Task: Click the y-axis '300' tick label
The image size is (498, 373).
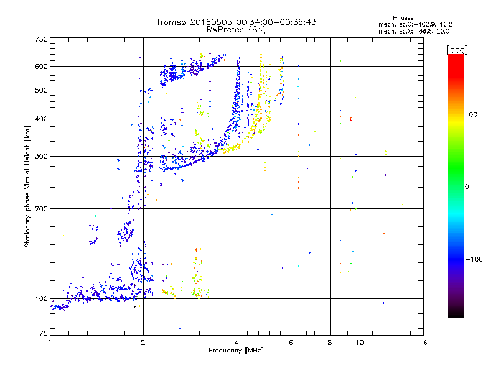Action: point(41,156)
